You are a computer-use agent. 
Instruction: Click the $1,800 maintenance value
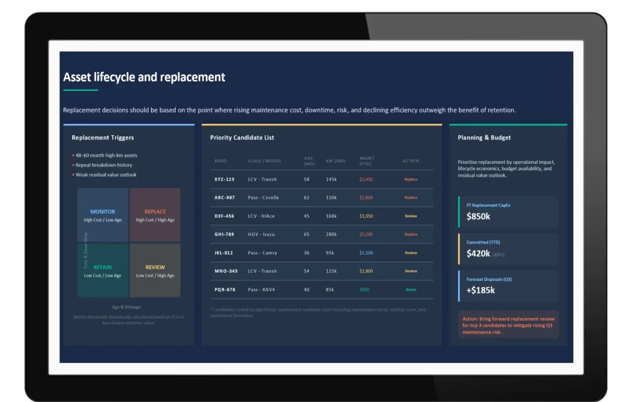pyautogui.click(x=366, y=271)
